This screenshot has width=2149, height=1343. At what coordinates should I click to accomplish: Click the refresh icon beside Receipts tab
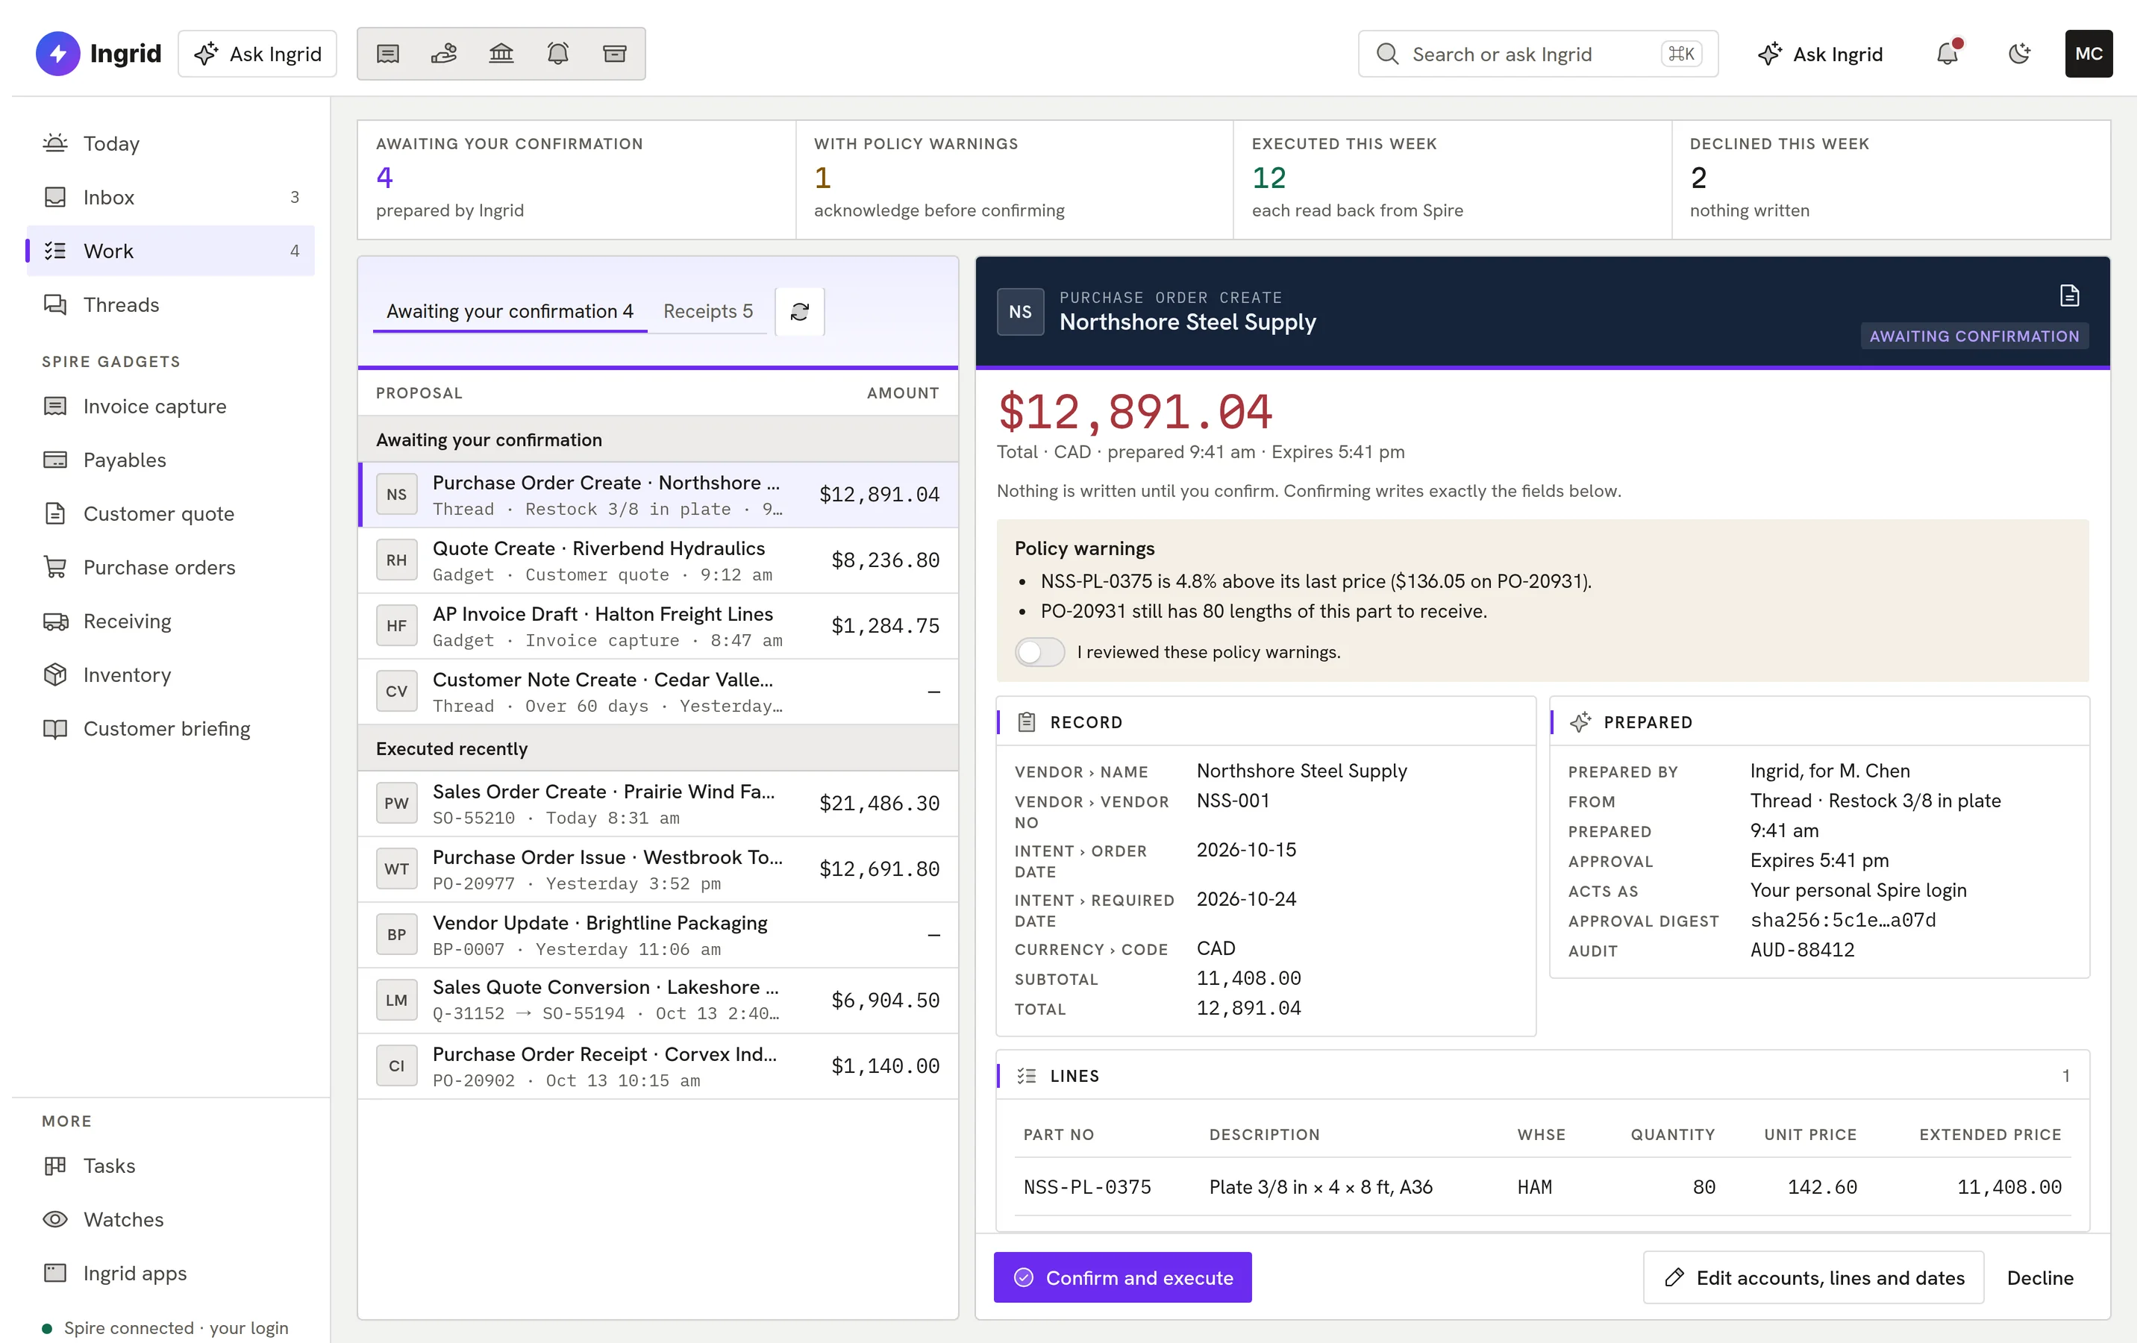click(x=799, y=312)
